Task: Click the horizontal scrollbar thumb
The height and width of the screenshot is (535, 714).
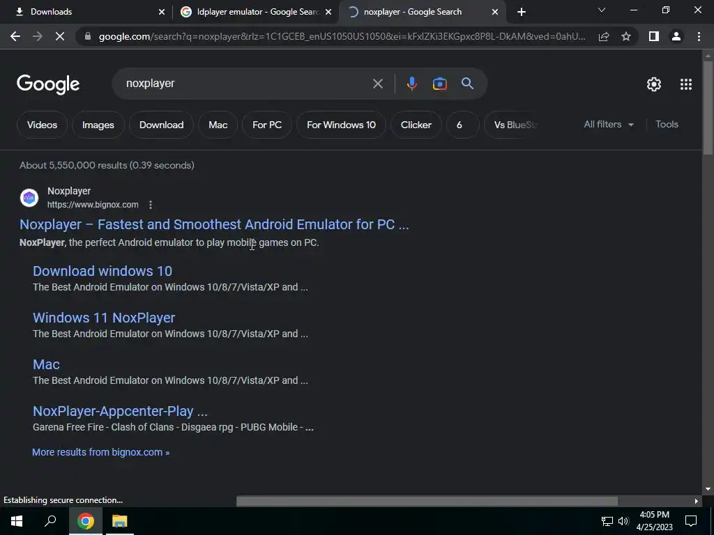Action: click(427, 501)
